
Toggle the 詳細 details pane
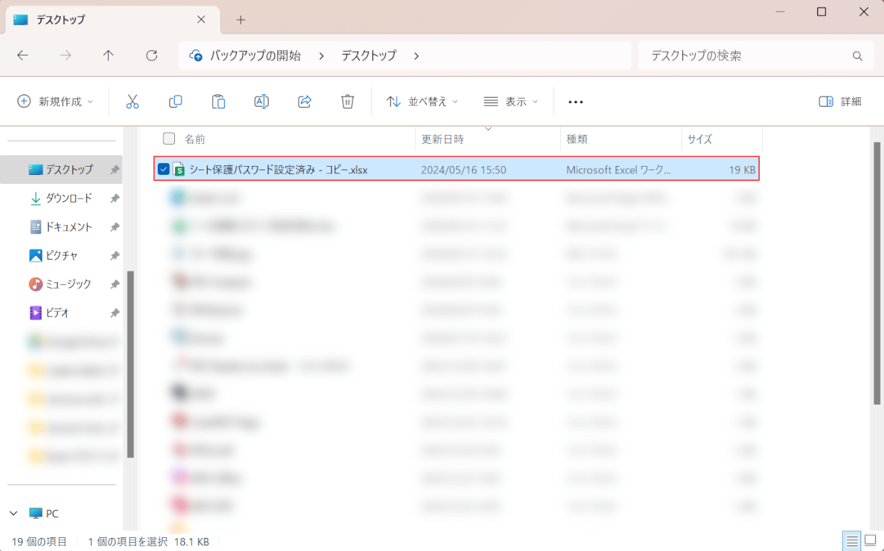pyautogui.click(x=840, y=101)
